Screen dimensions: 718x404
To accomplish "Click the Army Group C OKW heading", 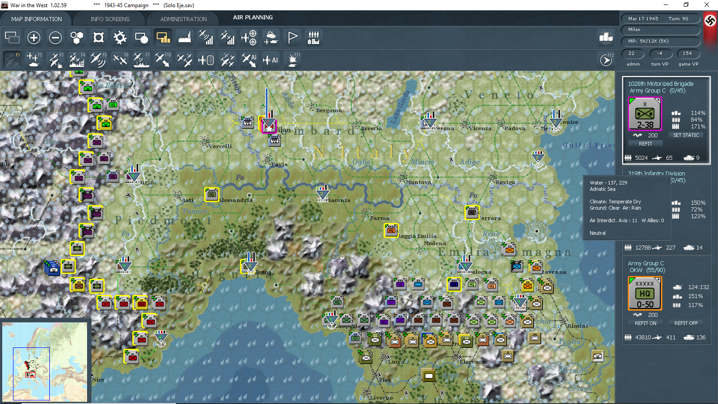I will [x=646, y=267].
